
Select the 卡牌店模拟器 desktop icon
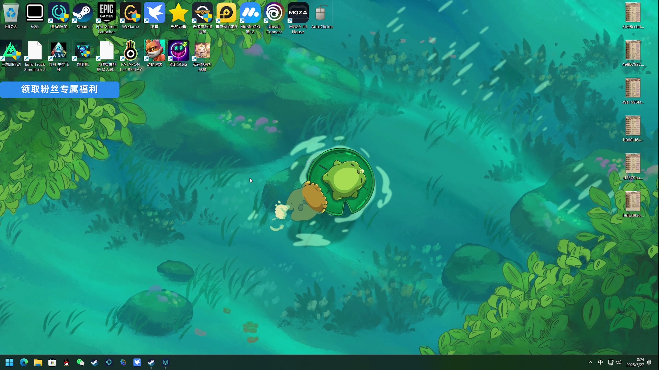(106, 56)
